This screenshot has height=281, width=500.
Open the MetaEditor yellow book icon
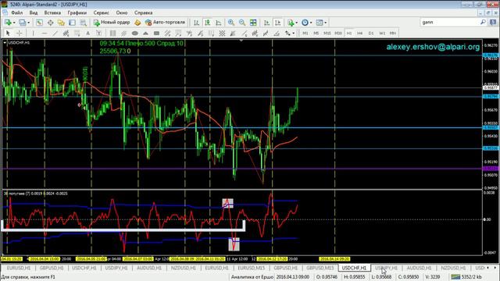(137, 23)
